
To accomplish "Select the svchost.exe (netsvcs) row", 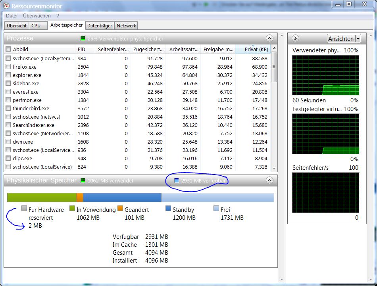I will point(138,117).
